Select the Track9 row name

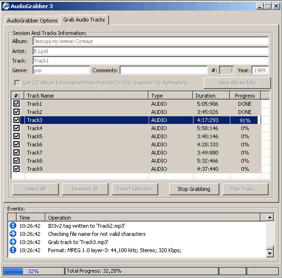(35, 169)
